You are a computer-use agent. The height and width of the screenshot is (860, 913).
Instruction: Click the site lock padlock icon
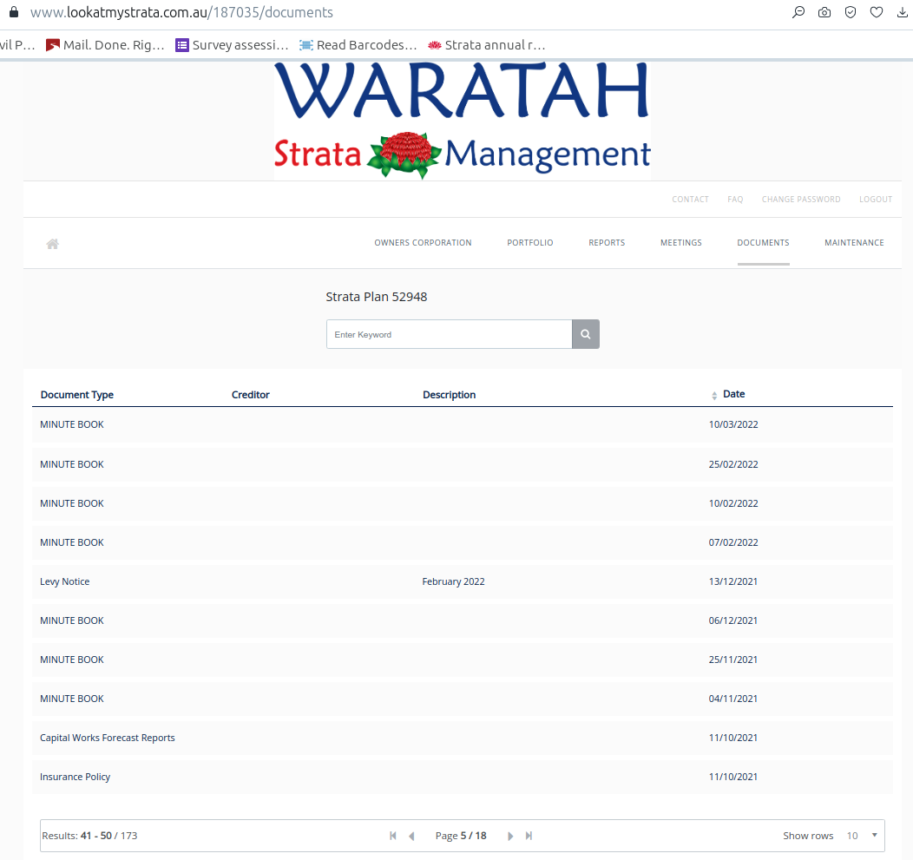coord(13,12)
